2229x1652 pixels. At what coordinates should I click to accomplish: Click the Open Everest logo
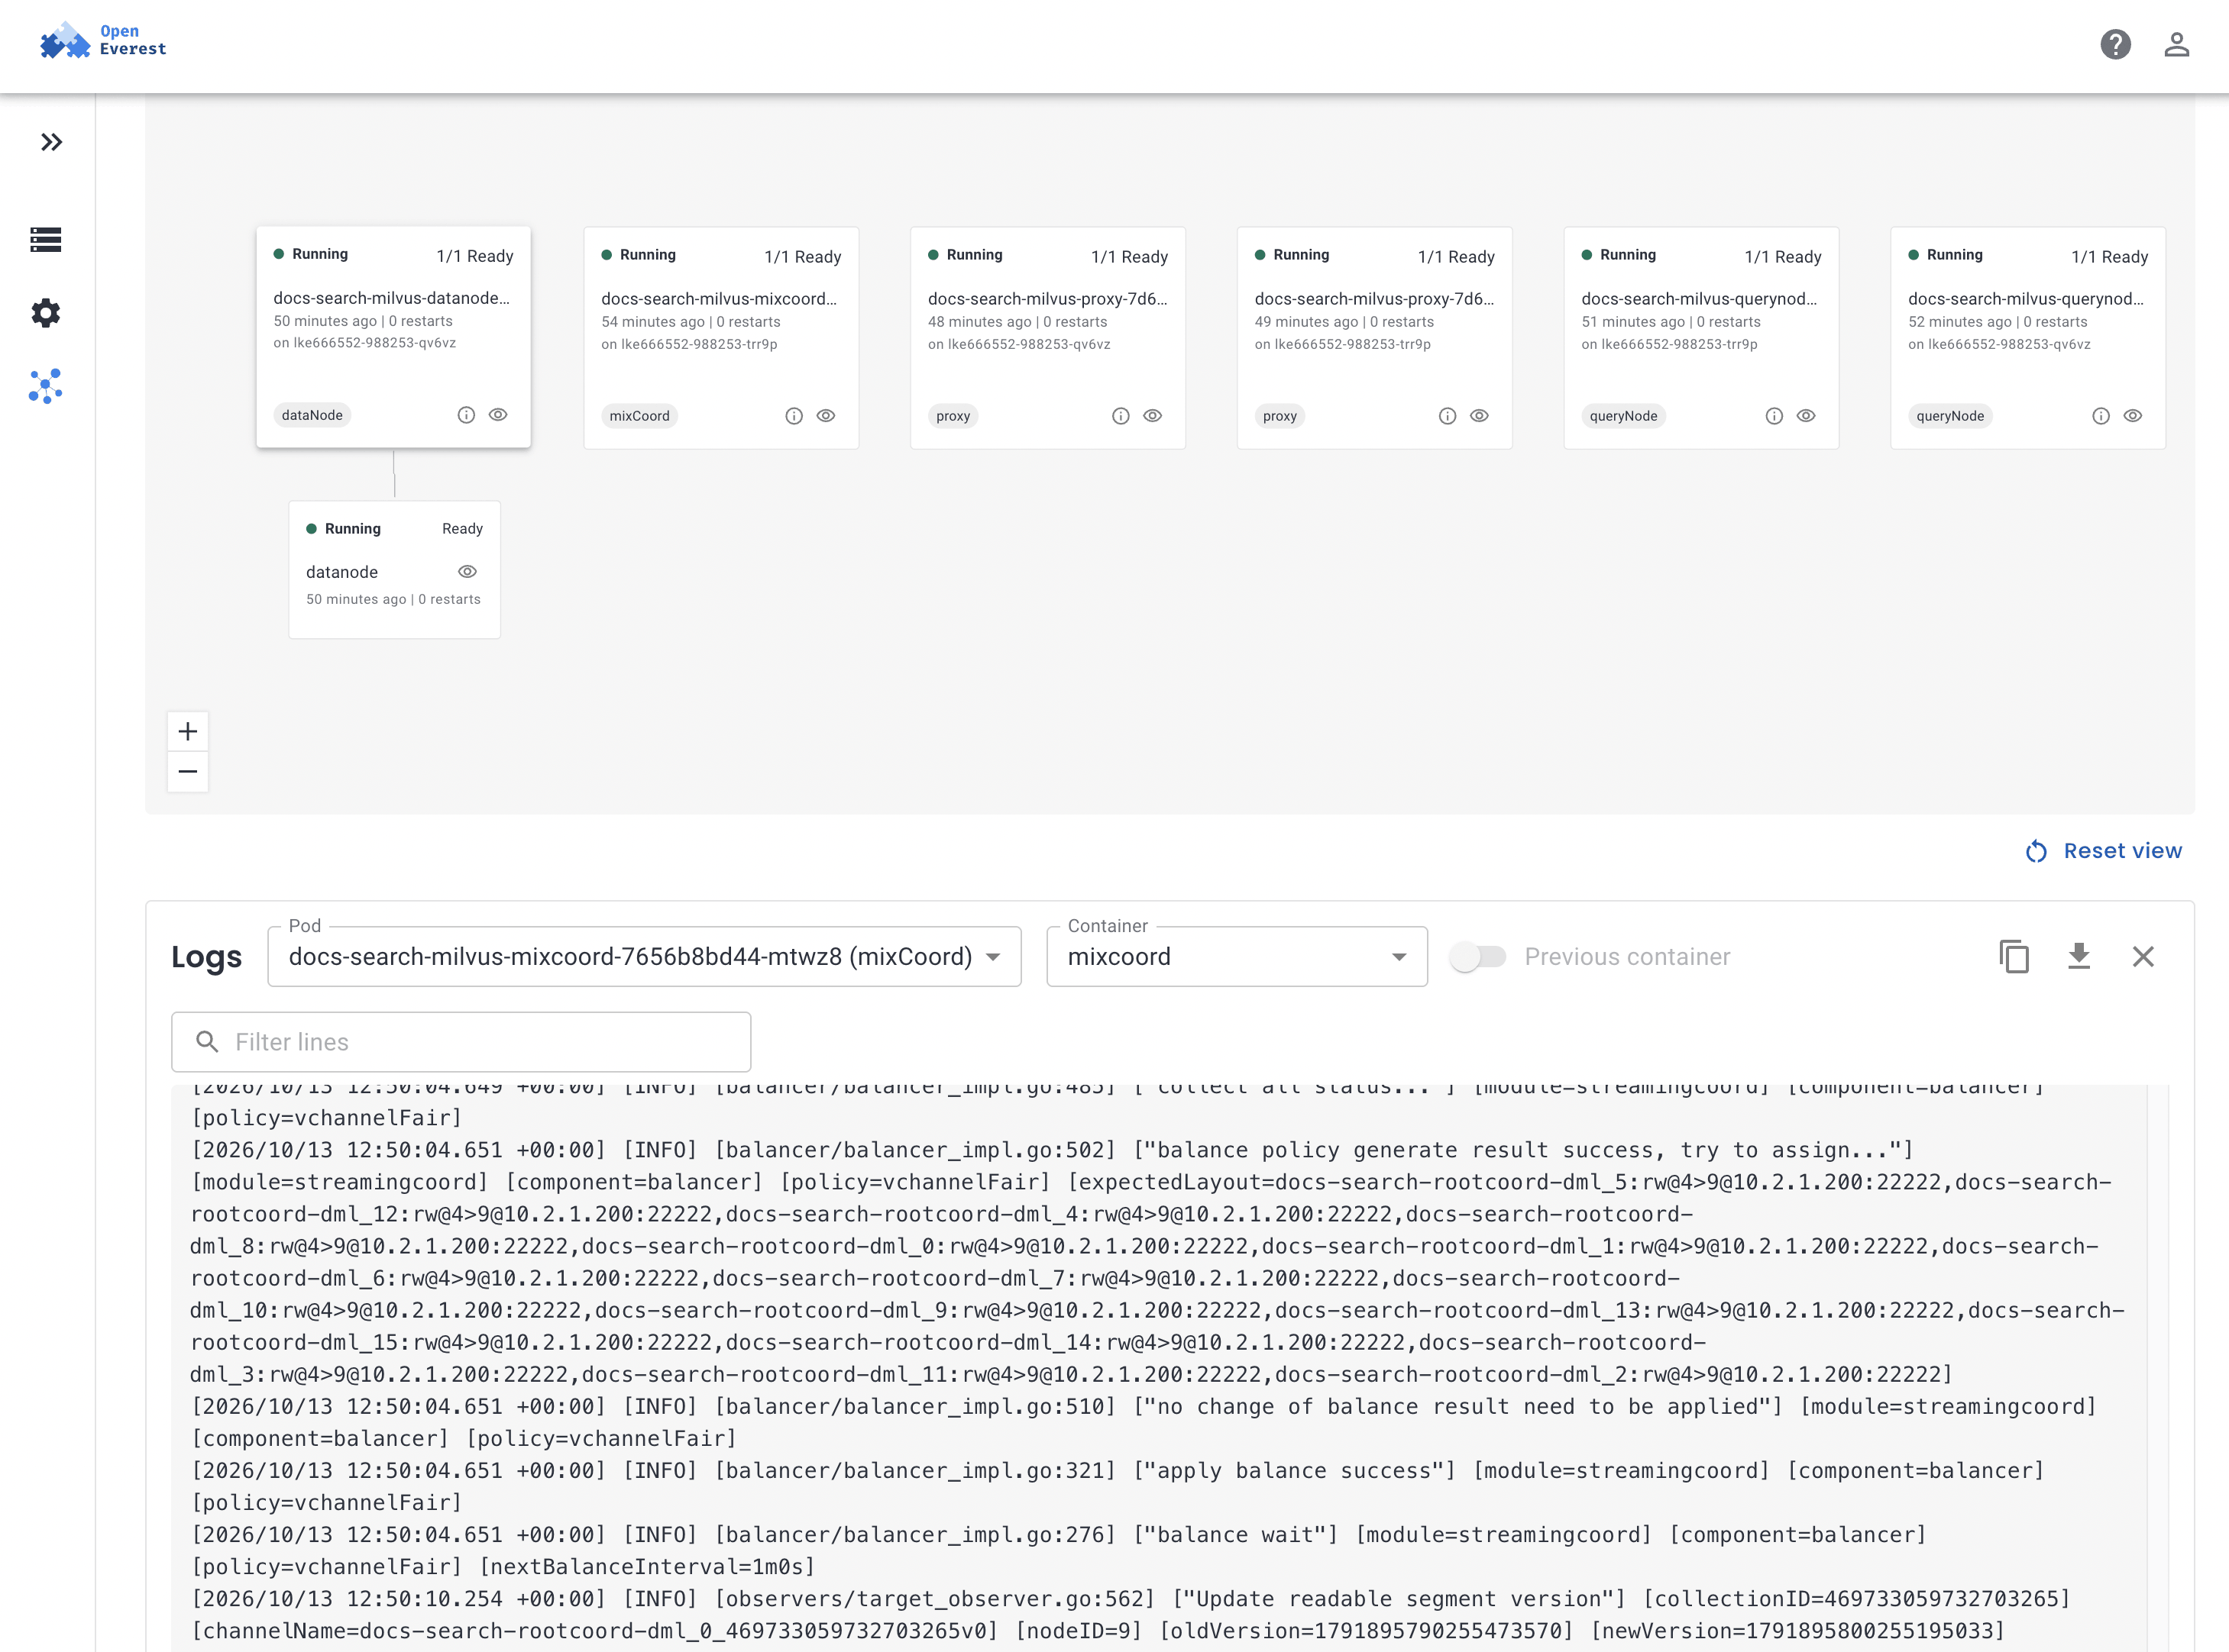tap(103, 40)
